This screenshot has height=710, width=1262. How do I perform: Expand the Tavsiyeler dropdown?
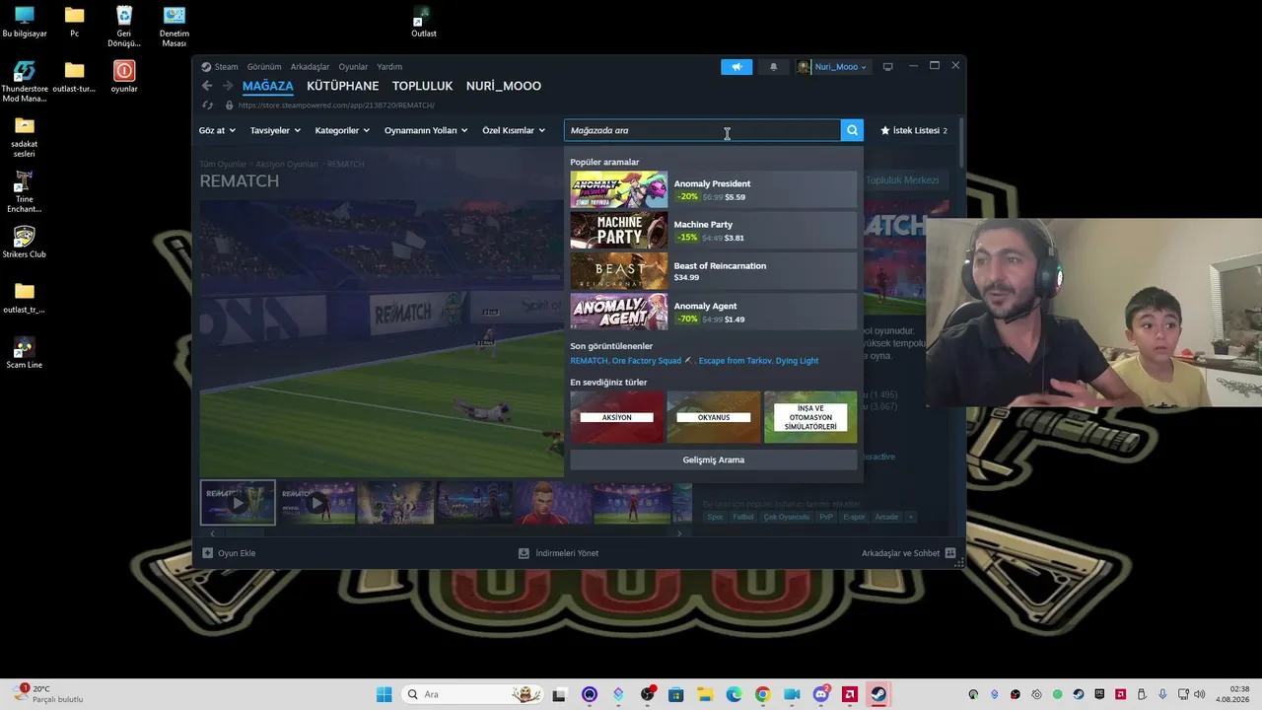[x=275, y=130]
